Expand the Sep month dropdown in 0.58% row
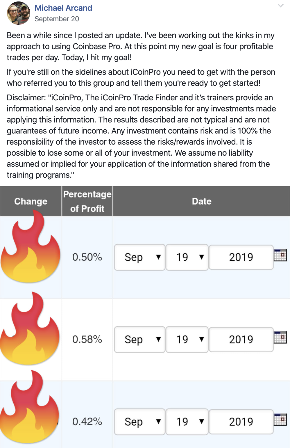290x448 pixels. coord(140,339)
